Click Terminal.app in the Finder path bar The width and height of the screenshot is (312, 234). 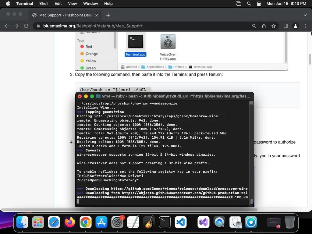click(x=200, y=67)
